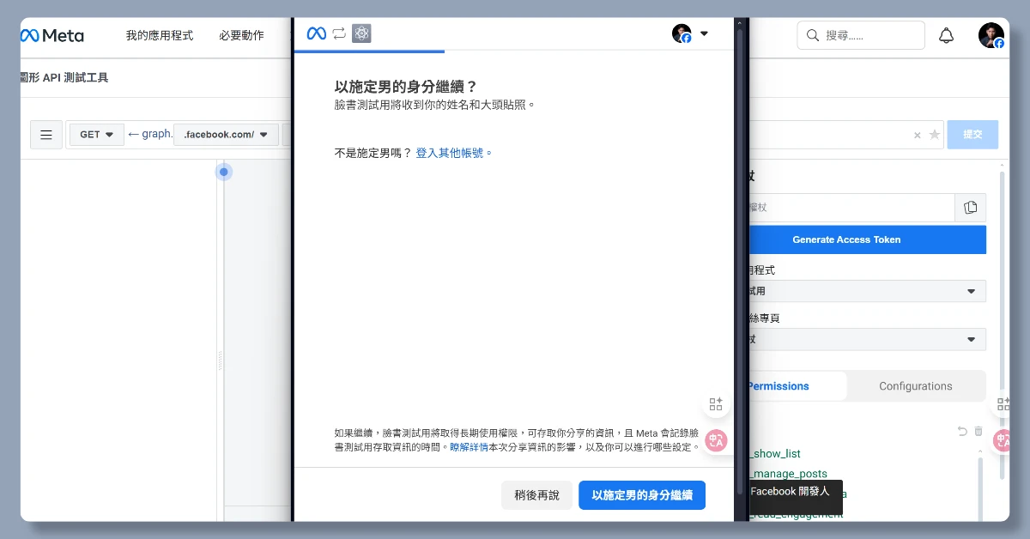1030x539 pixels.
Task: Click the 瞭解詳情 link
Action: pyautogui.click(x=469, y=447)
